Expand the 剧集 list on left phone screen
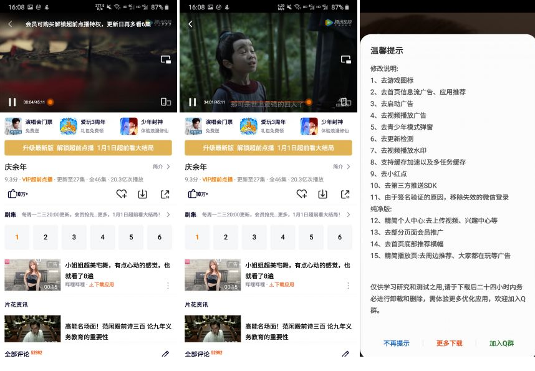Screen dimensions: 535x371 pos(168,214)
